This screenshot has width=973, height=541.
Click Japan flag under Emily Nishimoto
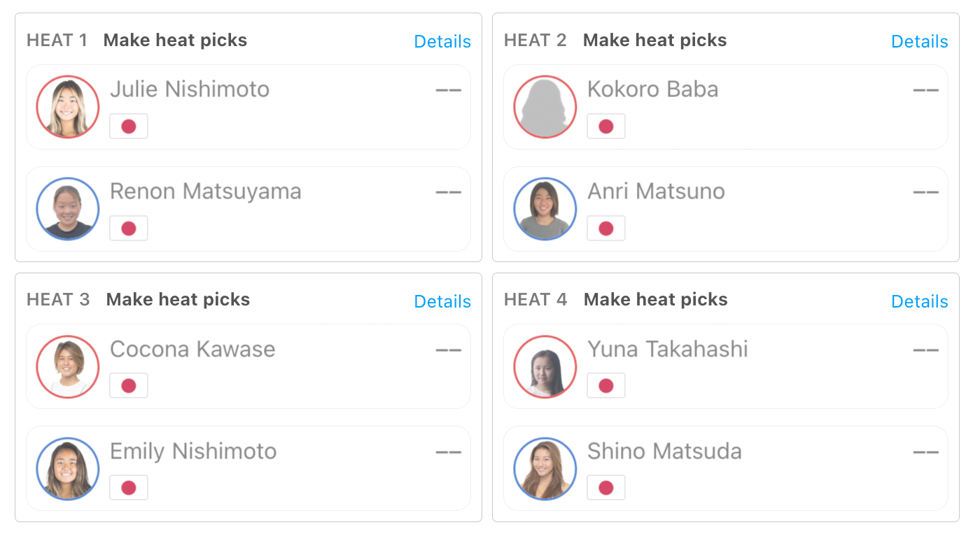click(x=129, y=488)
